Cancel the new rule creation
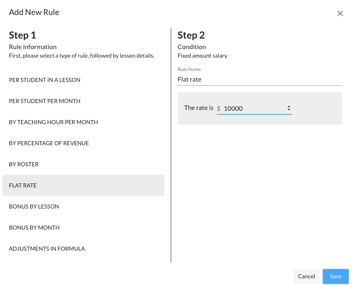 tap(306, 276)
